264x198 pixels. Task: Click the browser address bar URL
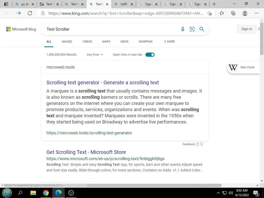point(126,13)
